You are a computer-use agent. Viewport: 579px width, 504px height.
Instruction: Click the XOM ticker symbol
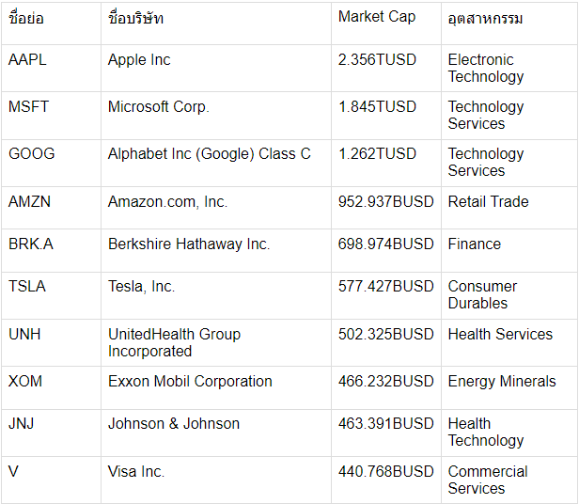tap(24, 382)
